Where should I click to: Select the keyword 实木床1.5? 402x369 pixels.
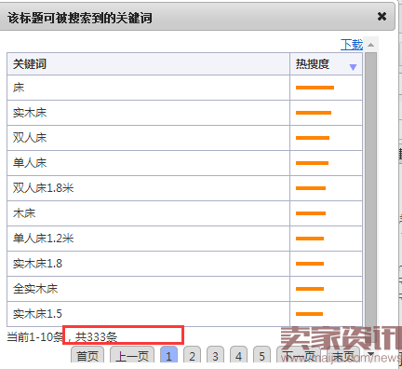[x=37, y=314]
